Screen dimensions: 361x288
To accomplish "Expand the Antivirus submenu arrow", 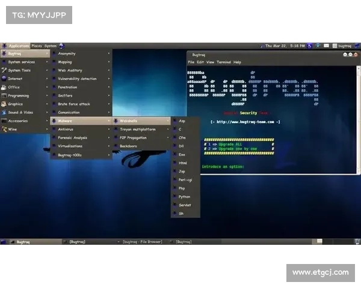I will click(109, 130).
